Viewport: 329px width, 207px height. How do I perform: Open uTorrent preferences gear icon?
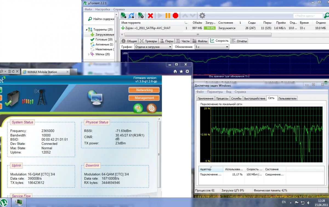point(202,16)
